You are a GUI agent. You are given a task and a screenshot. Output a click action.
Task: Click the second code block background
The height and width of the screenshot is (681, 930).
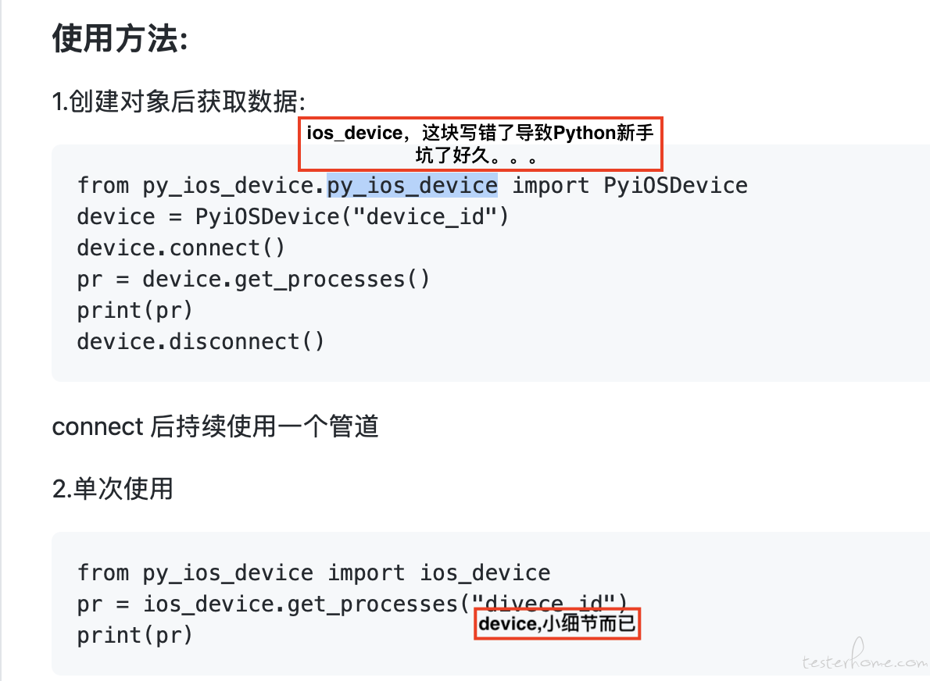[491, 604]
